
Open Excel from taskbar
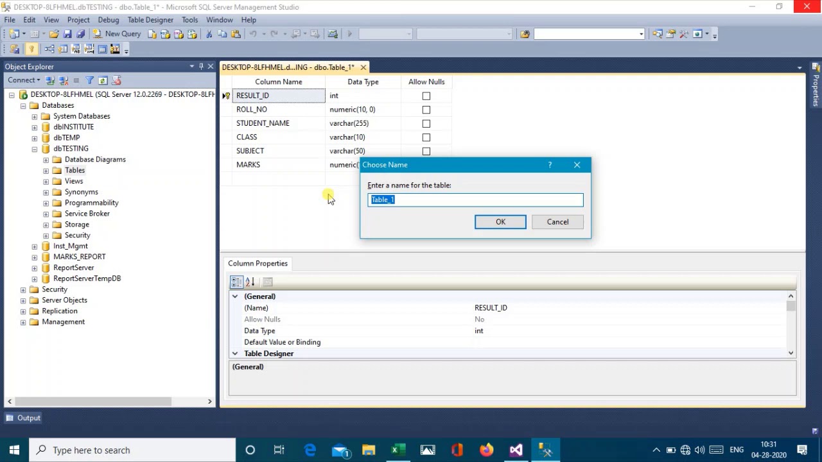[398, 450]
